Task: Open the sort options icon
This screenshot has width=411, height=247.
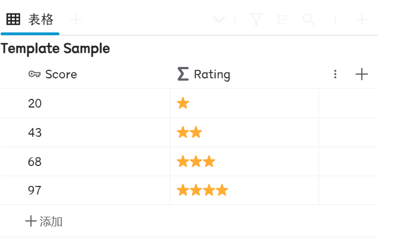Action: [x=282, y=20]
